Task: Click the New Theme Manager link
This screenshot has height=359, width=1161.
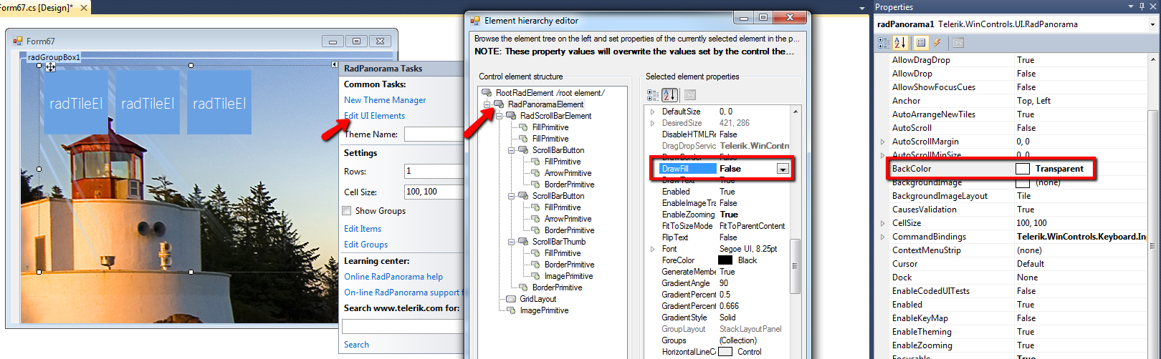Action: pyautogui.click(x=385, y=100)
